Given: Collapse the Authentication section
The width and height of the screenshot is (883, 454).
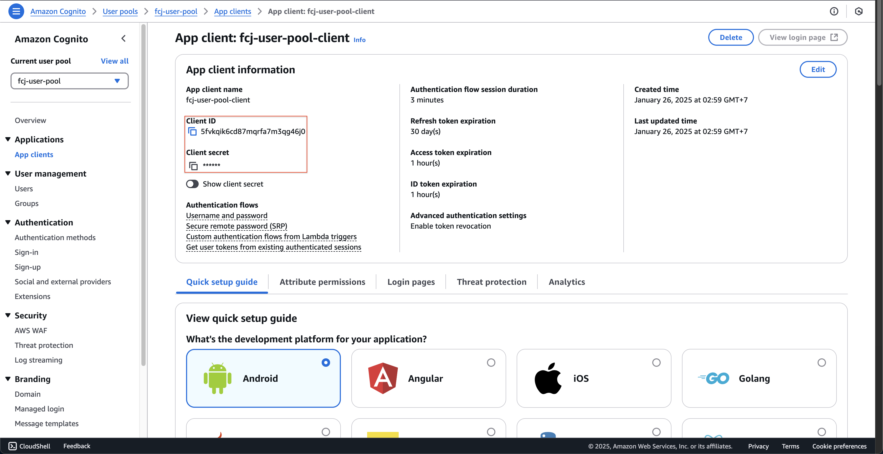Looking at the screenshot, I should point(8,222).
